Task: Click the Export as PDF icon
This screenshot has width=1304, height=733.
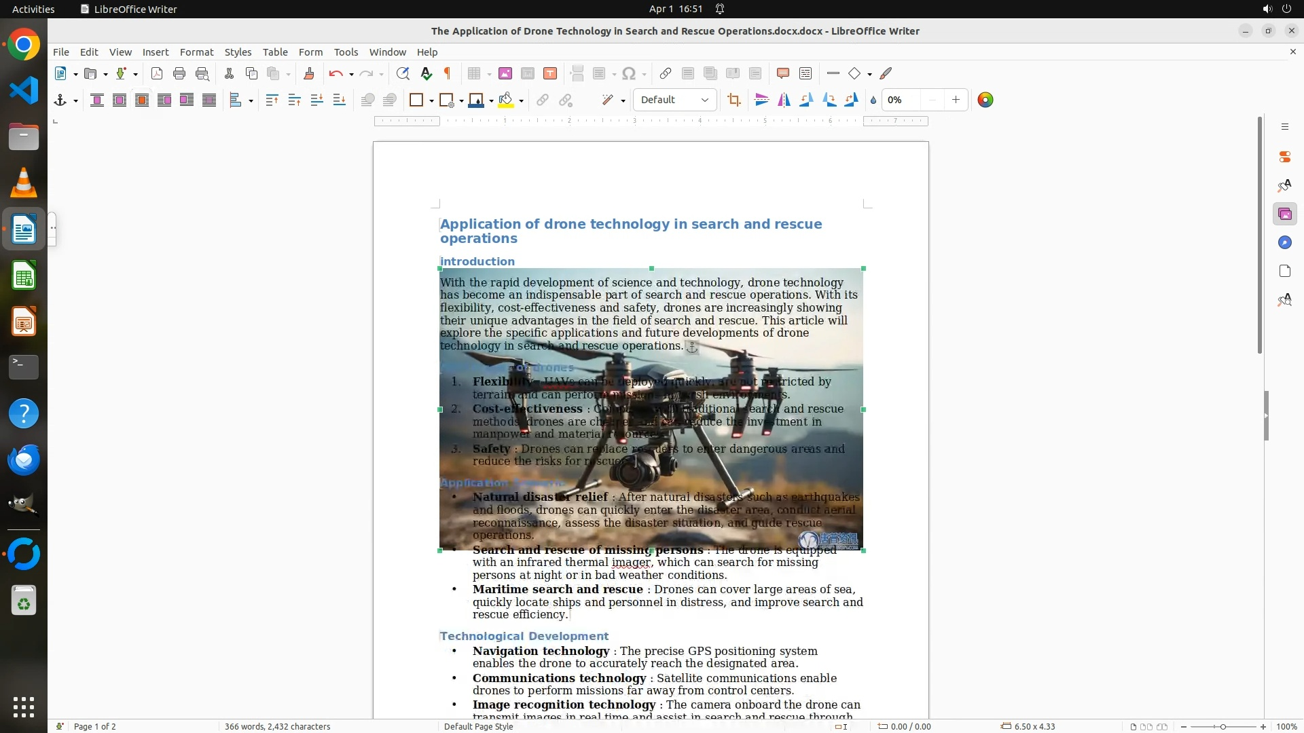Action: click(157, 74)
